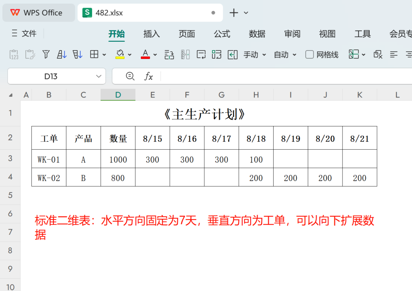Viewport: 412px width, 291px height.
Task: Open the 审阅 ribbon tab
Action: point(292,34)
